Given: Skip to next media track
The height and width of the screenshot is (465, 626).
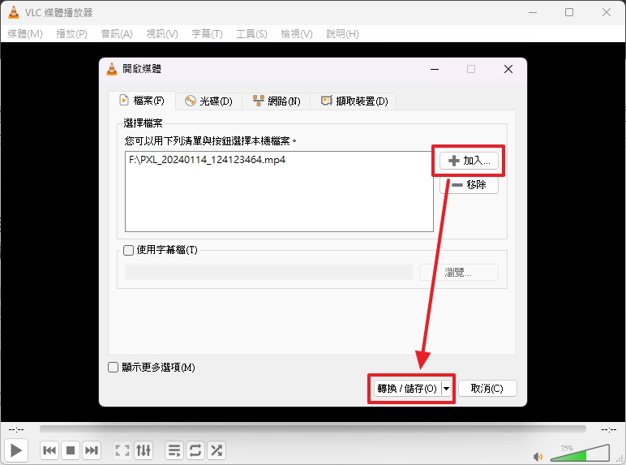Looking at the screenshot, I should tap(92, 450).
